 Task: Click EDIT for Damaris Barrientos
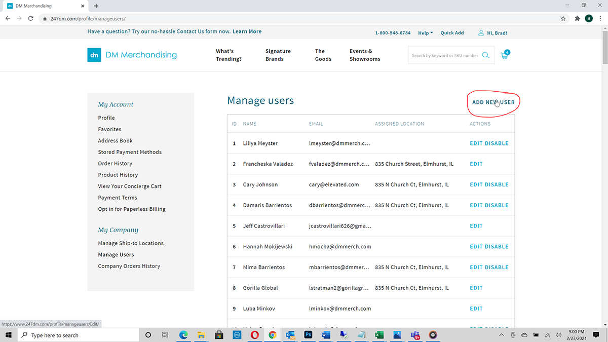pos(476,205)
